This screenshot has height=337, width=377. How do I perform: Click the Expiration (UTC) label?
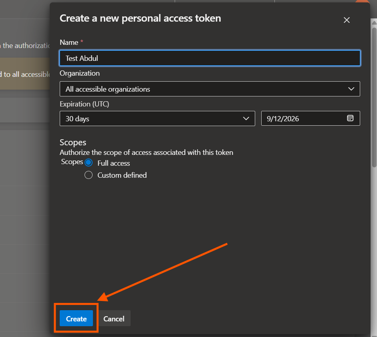85,104
